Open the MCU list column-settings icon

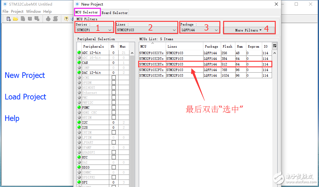tap(274, 46)
